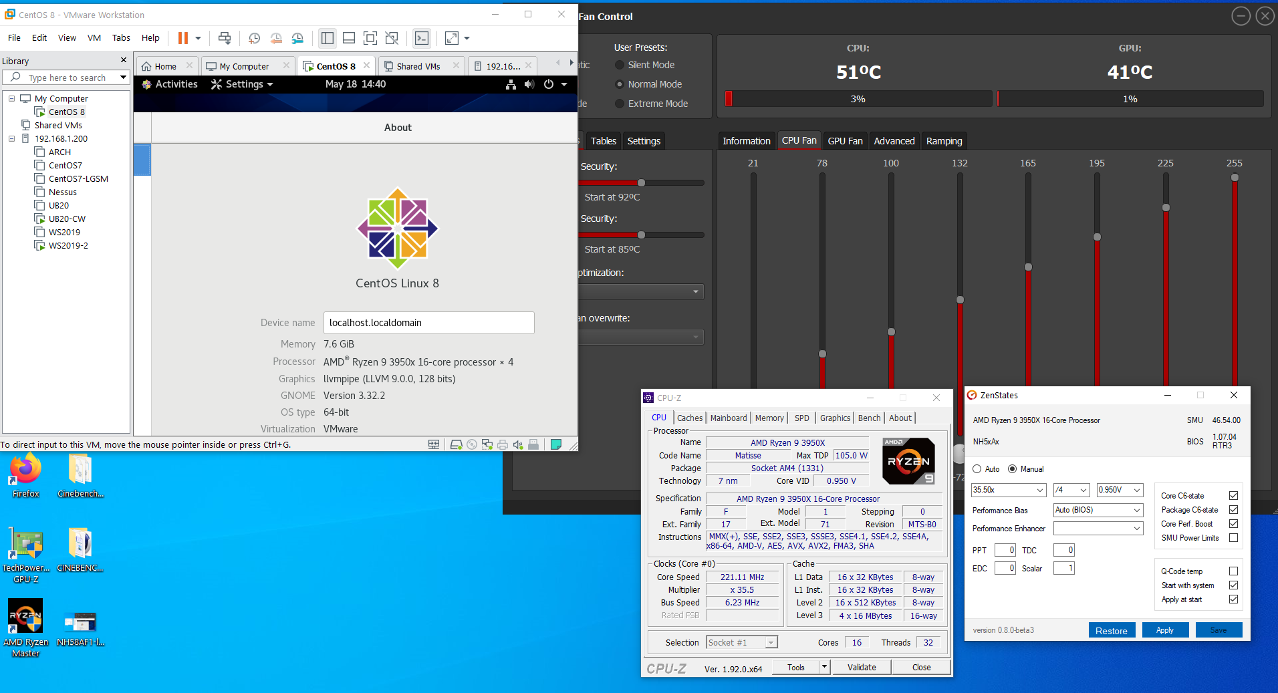Pause the VM using the orange pause button
This screenshot has height=693, width=1278.
tap(182, 38)
